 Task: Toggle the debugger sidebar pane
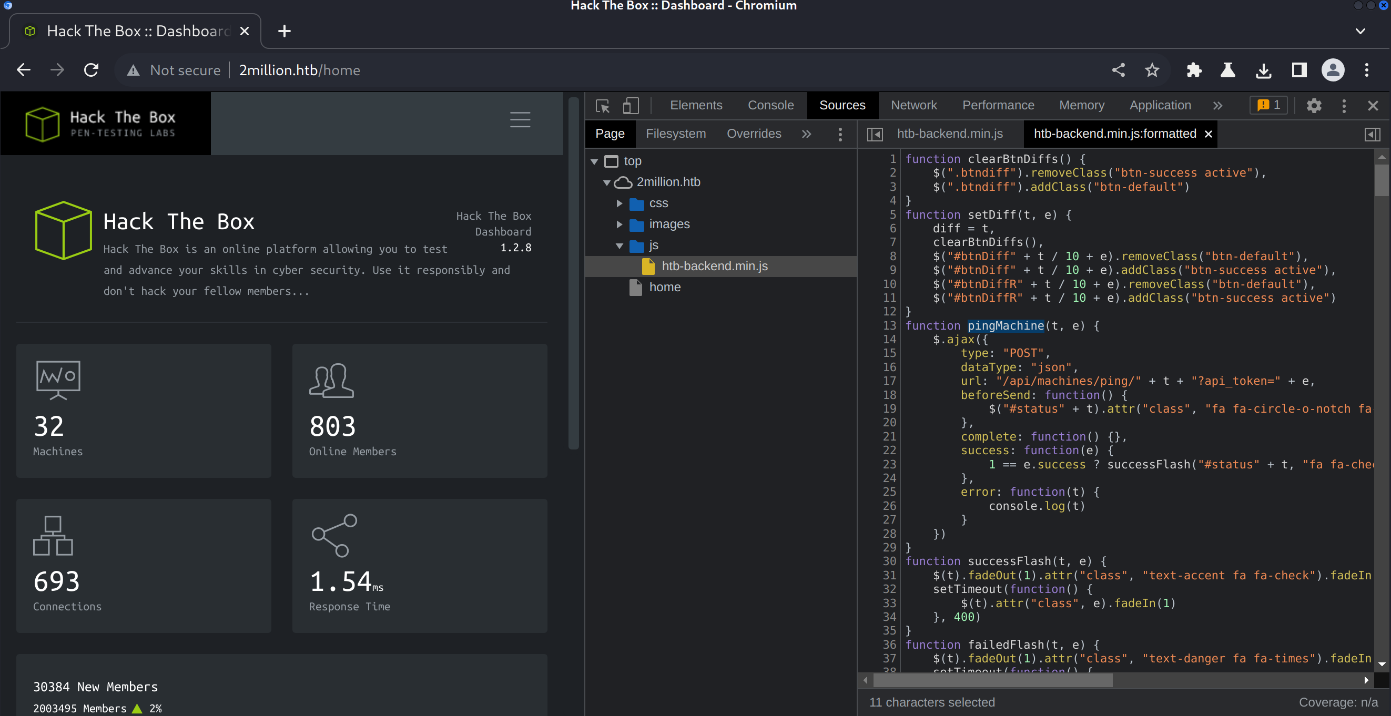pos(1373,134)
